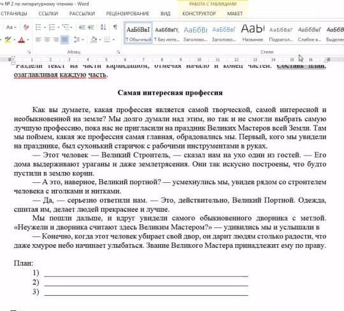Screen dimensions: 344x311
Task: Apply the Подзагол... subtitle style
Action: (x=281, y=33)
